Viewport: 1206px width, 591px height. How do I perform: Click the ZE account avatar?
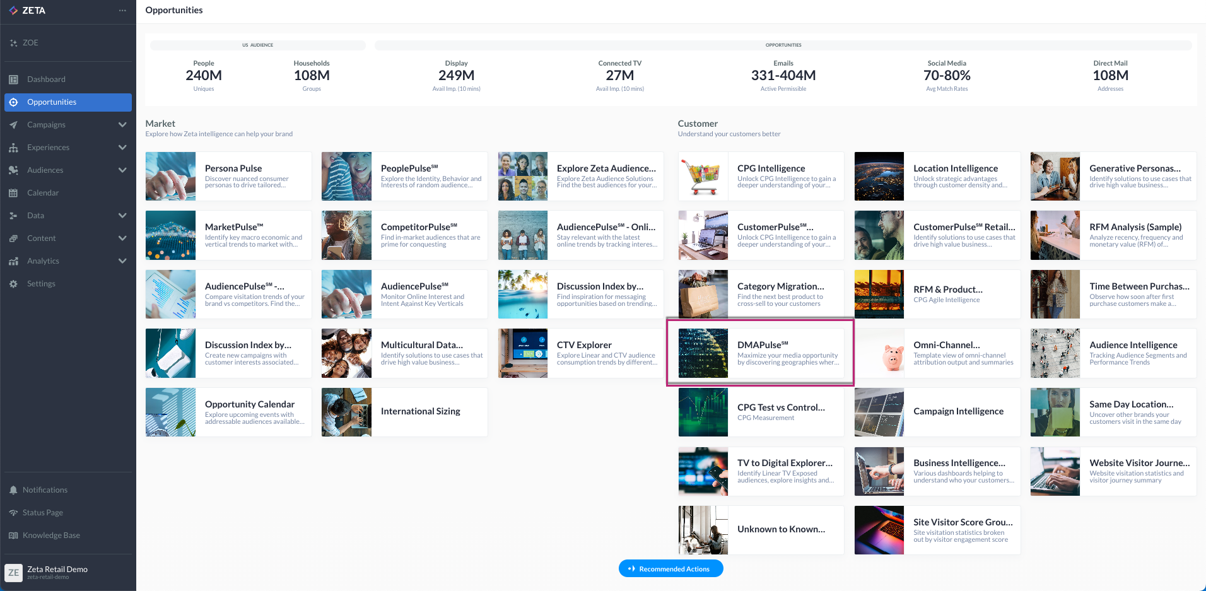[14, 573]
